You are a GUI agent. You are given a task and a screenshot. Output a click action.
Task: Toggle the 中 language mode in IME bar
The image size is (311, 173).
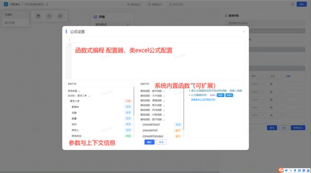click(x=286, y=171)
